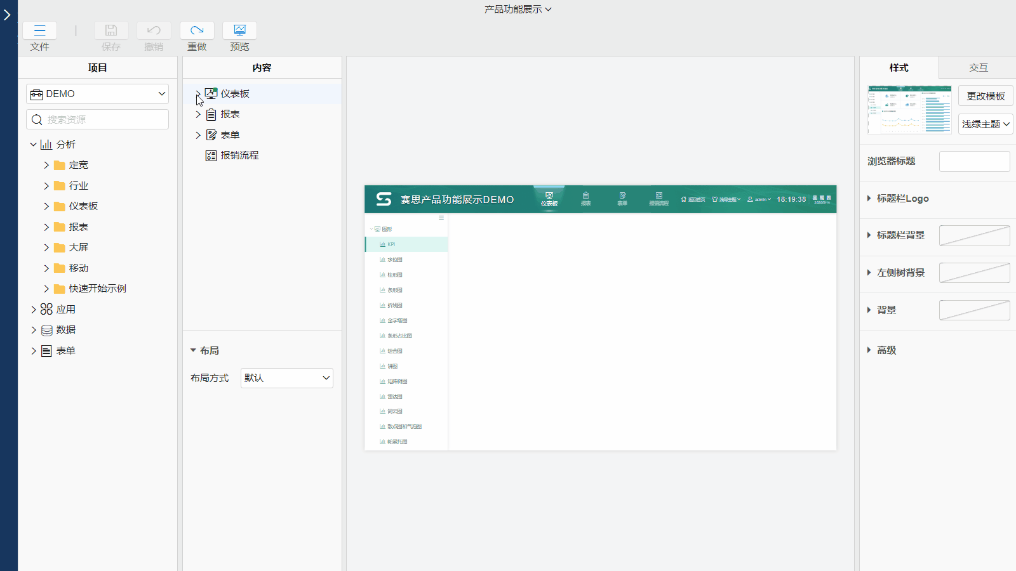
Task: Click the 标题栏背景 color swatch
Action: pyautogui.click(x=974, y=236)
